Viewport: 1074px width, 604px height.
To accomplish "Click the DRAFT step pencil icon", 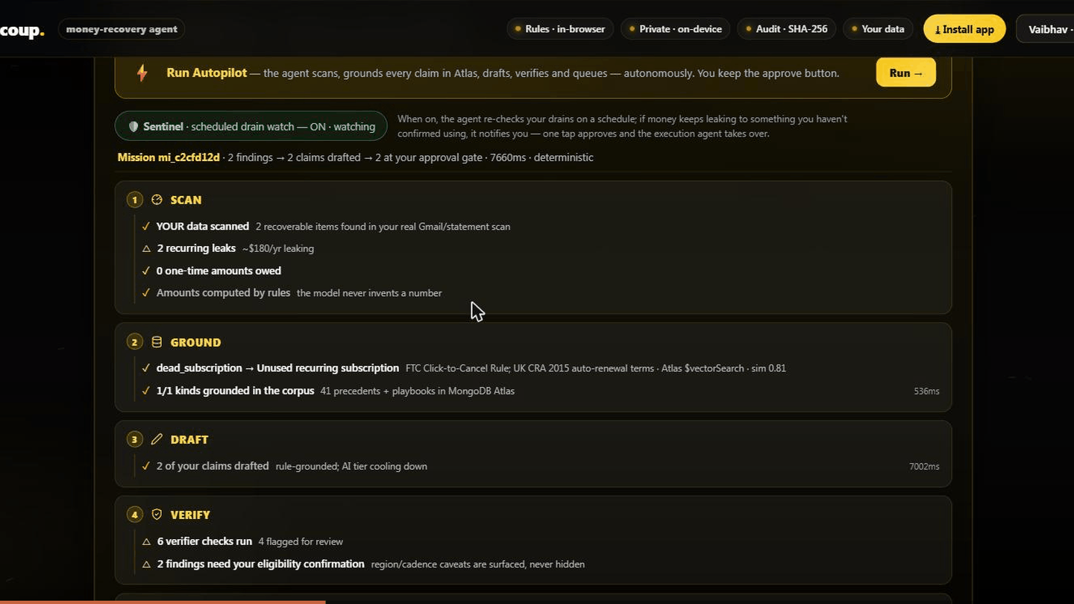I will [157, 439].
